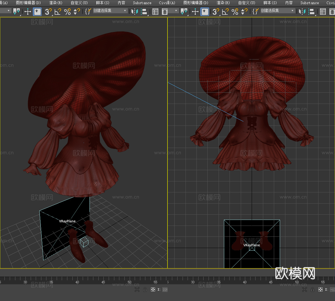Image resolution: width=335 pixels, height=301 pixels.
Task: Open 自定义(U) menu in left window
Action: pyautogui.click(x=79, y=3)
